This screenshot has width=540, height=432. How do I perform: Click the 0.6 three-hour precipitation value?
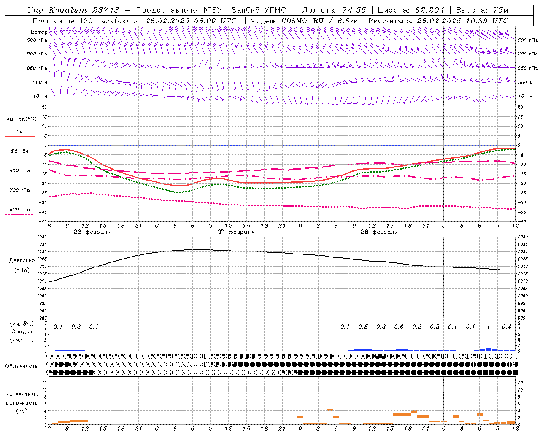[x=399, y=327]
